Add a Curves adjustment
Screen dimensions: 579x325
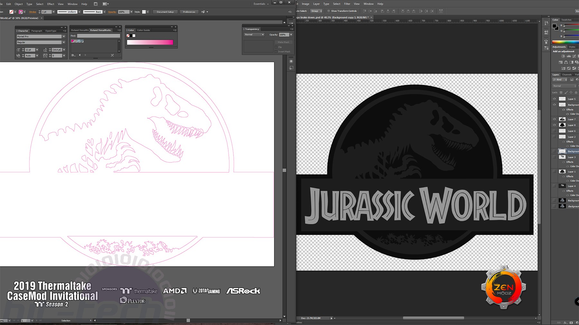point(574,56)
